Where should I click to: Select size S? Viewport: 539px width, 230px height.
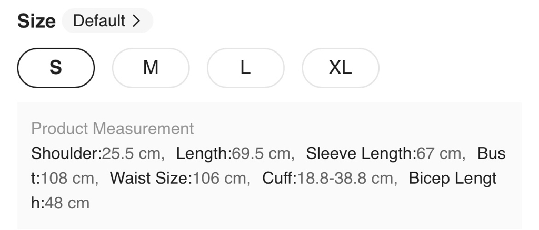(x=56, y=68)
